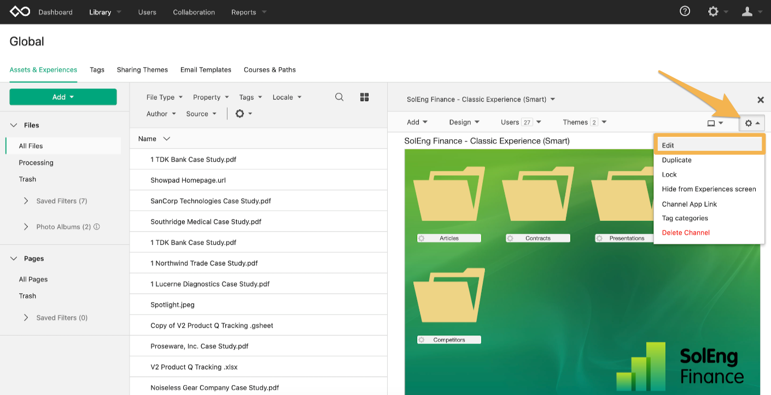Image resolution: width=771 pixels, height=395 pixels.
Task: Open the Source filter dropdown
Action: (x=201, y=114)
